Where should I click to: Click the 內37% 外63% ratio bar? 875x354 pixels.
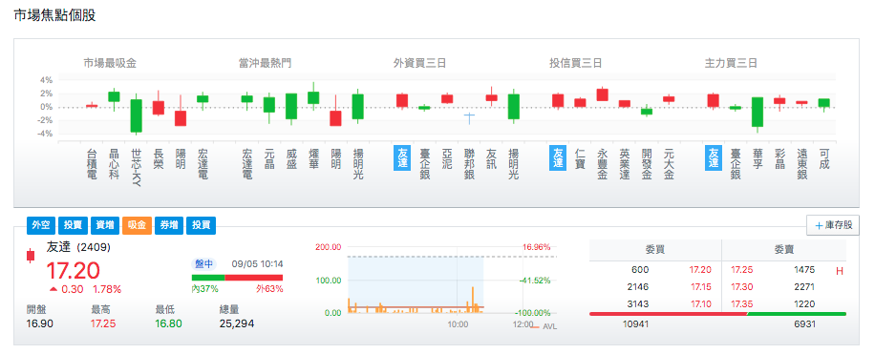[237, 278]
